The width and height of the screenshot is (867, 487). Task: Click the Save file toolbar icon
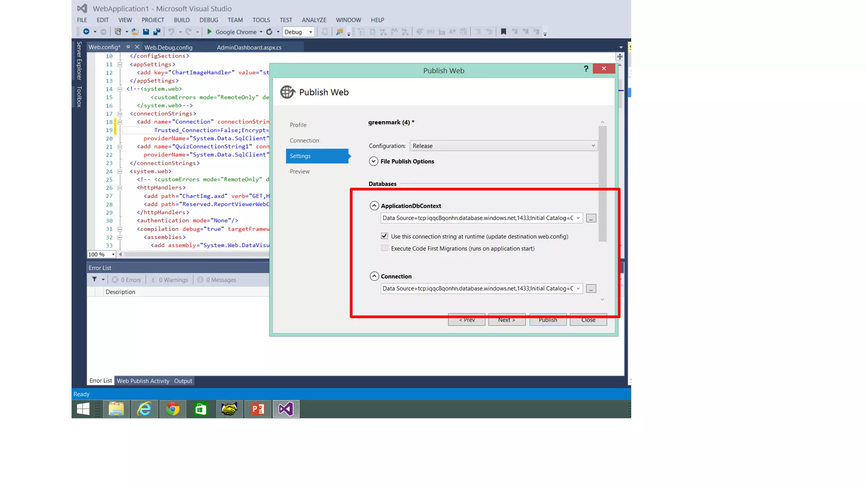(146, 32)
